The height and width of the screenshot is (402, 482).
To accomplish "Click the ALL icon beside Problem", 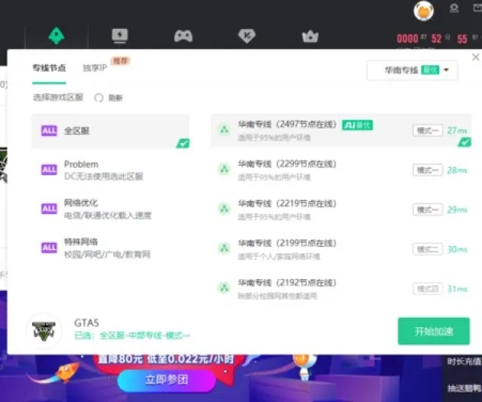I will point(49,170).
